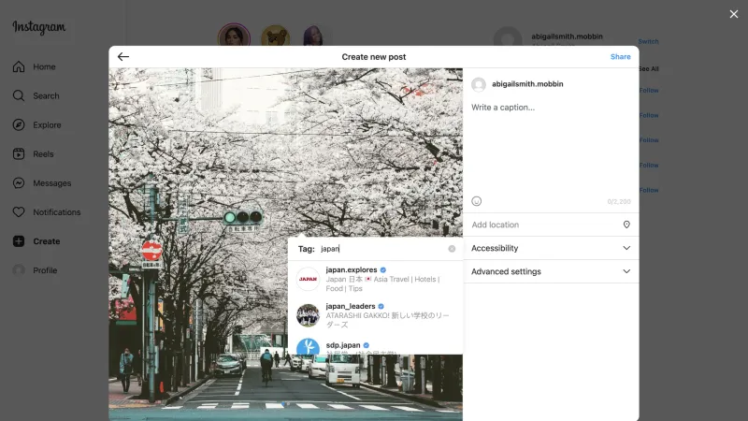Click the Instagram logo
This screenshot has height=421, width=748.
coord(39,28)
